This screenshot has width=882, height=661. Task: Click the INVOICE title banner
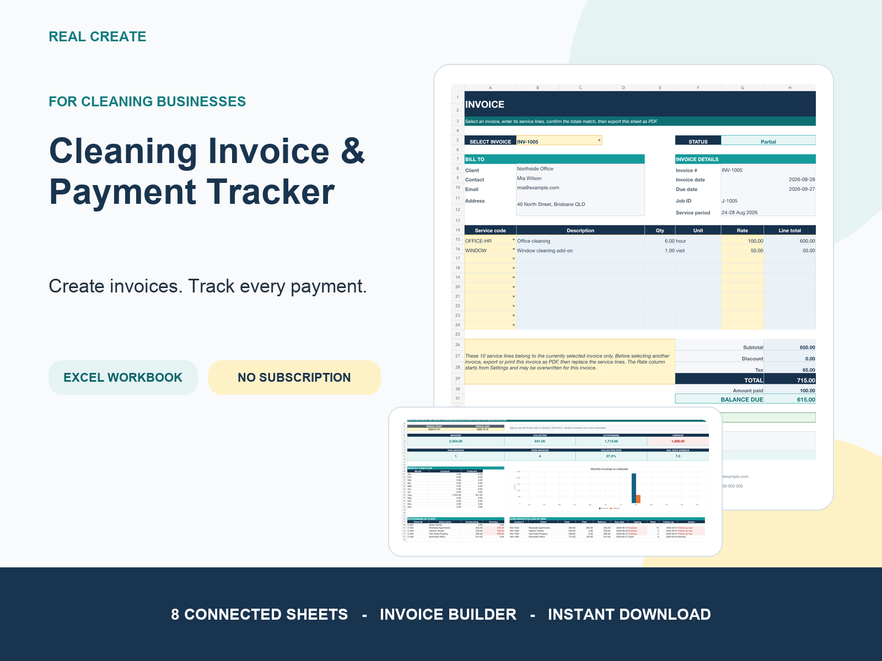640,104
